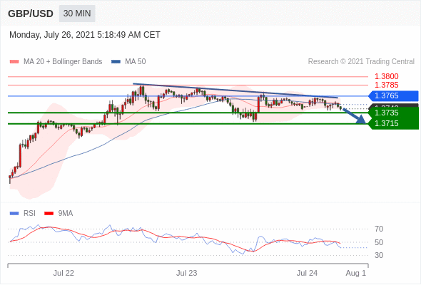Click the RSI 70 level label
421x285 pixels.
379,229
